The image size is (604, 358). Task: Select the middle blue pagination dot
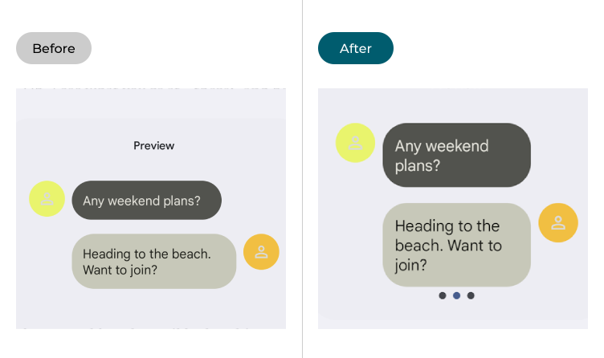457,295
